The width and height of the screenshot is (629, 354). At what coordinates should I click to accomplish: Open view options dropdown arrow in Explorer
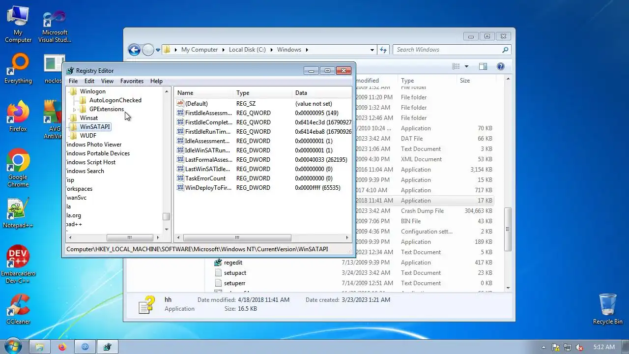466,66
